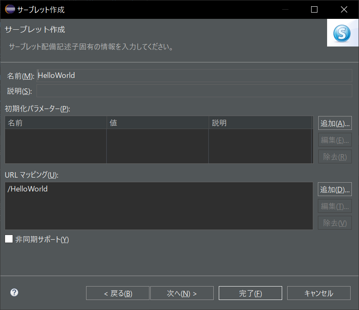Click 除去(V) to remove a URL mapping

pyautogui.click(x=335, y=222)
